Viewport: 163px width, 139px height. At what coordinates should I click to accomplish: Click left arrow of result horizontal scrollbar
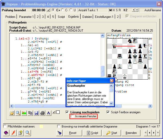point(12,106)
